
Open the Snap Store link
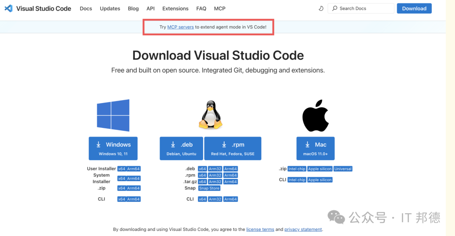tap(209, 188)
